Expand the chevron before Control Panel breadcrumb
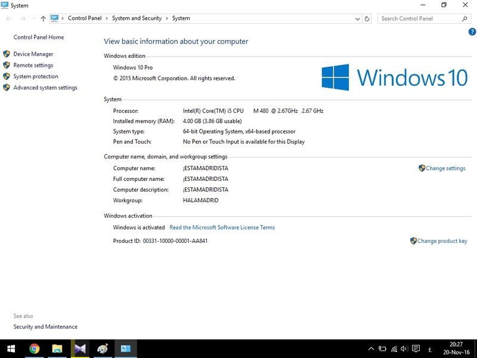Image resolution: width=477 pixels, height=358 pixels. (63, 18)
